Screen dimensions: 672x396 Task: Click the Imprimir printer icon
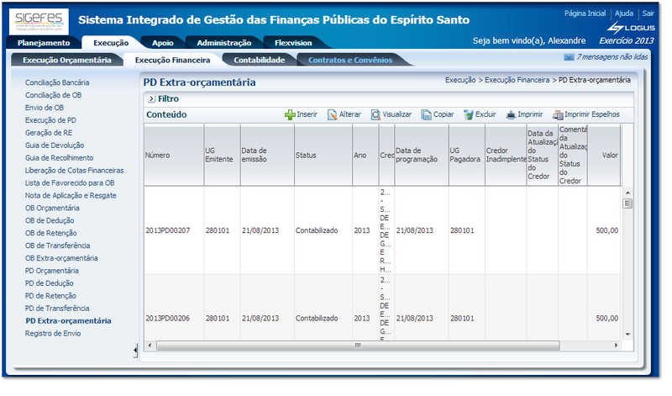click(511, 114)
